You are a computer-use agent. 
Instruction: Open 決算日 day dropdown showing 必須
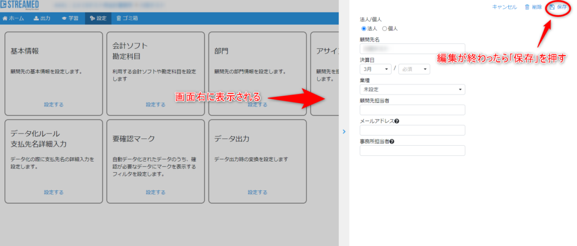tap(414, 69)
